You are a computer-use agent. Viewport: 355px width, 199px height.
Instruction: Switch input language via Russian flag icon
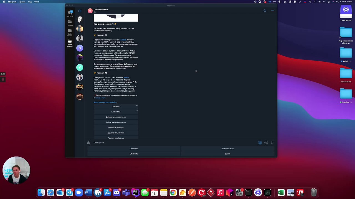tap(305, 2)
